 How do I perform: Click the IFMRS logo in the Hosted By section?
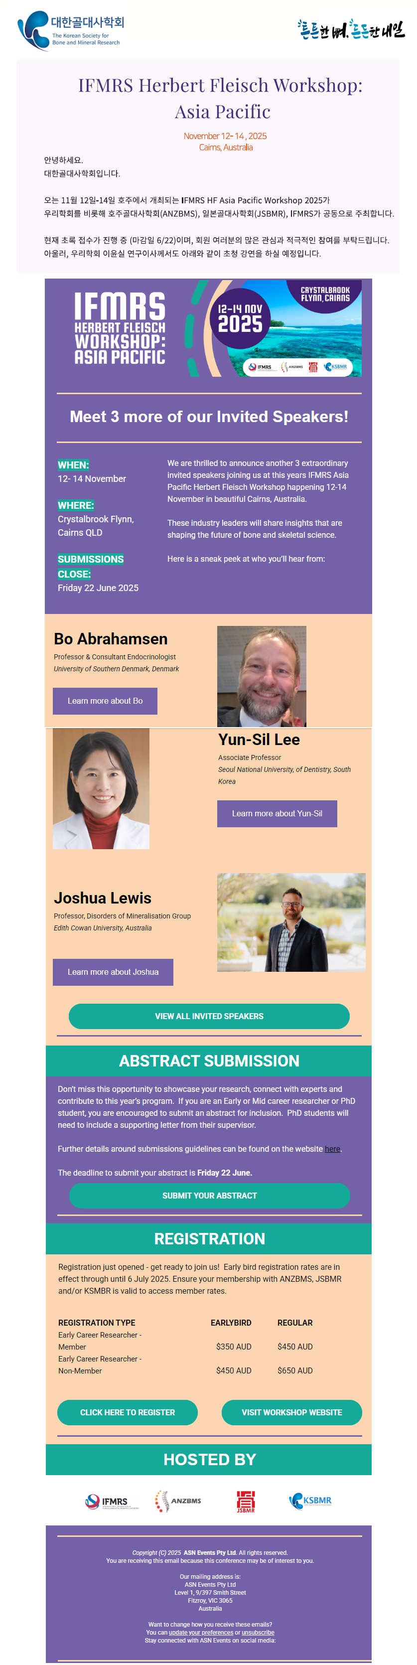[x=112, y=1502]
